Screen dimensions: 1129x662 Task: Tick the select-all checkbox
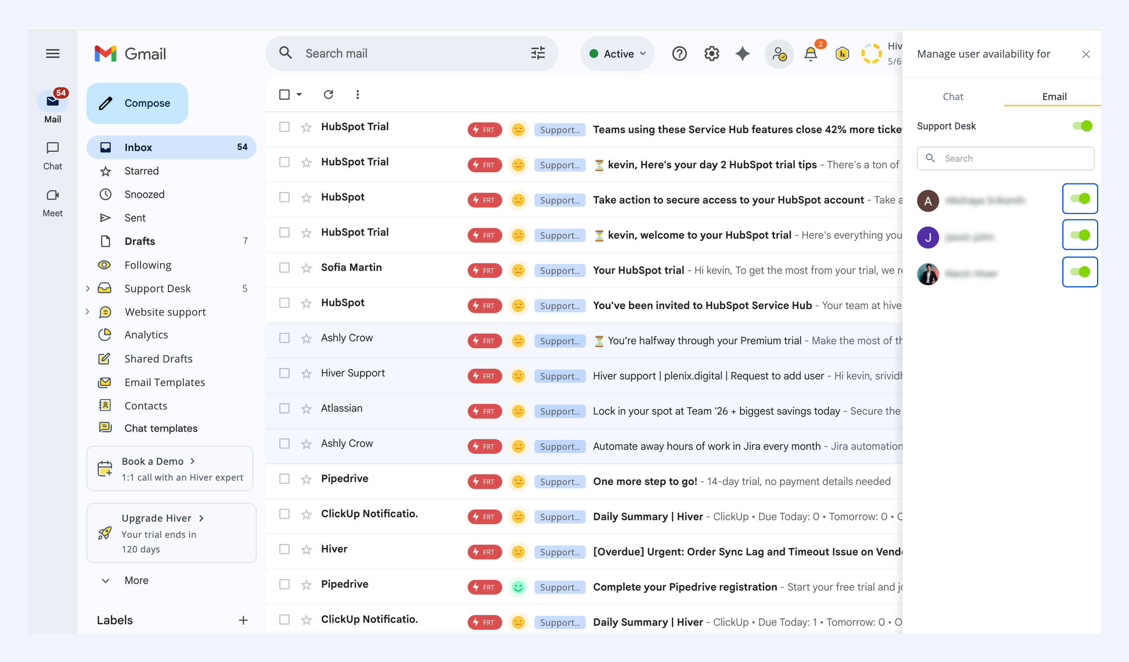point(284,95)
